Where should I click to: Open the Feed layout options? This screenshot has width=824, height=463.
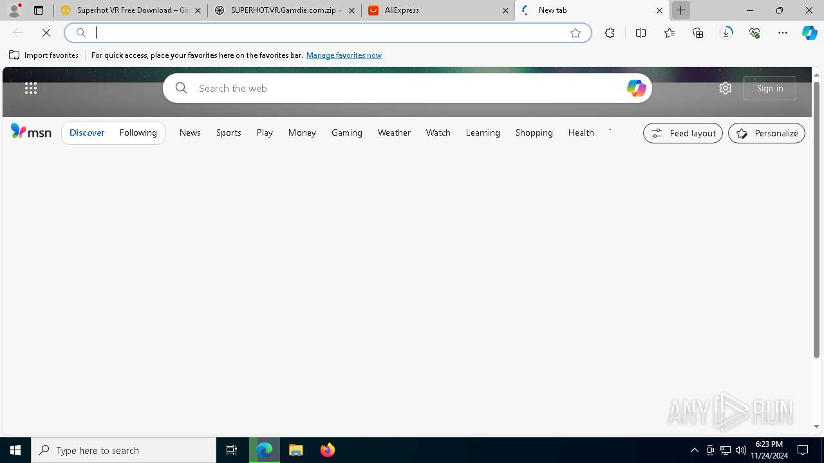point(683,133)
